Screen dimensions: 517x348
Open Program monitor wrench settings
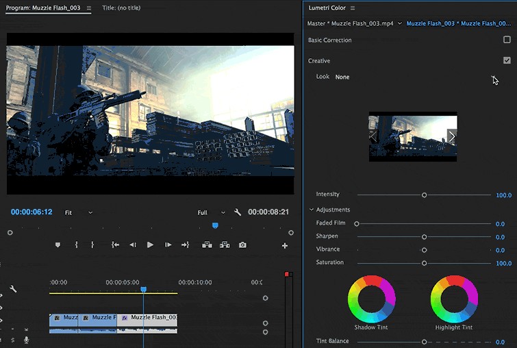[x=238, y=212]
